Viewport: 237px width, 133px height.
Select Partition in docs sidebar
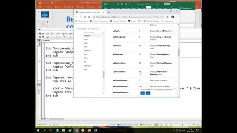click(87, 51)
